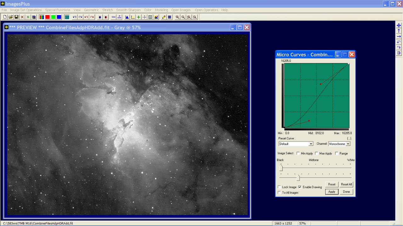This screenshot has width=403, height=226.
Task: Open the Help menu
Action: pyautogui.click(x=224, y=10)
